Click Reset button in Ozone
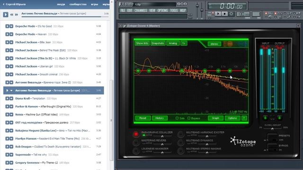The image size is (303, 170). pos(143,118)
